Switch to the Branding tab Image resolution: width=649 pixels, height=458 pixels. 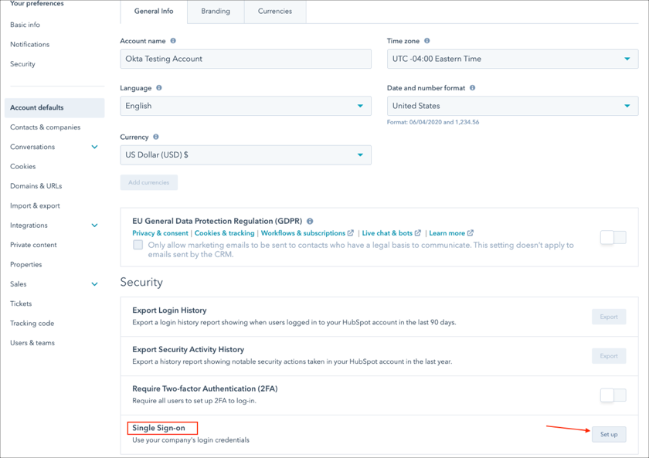pos(216,12)
